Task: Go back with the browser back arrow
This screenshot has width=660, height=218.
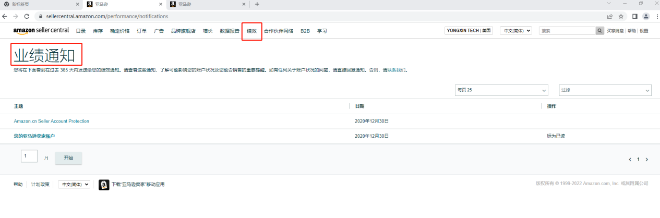Action: click(x=6, y=16)
